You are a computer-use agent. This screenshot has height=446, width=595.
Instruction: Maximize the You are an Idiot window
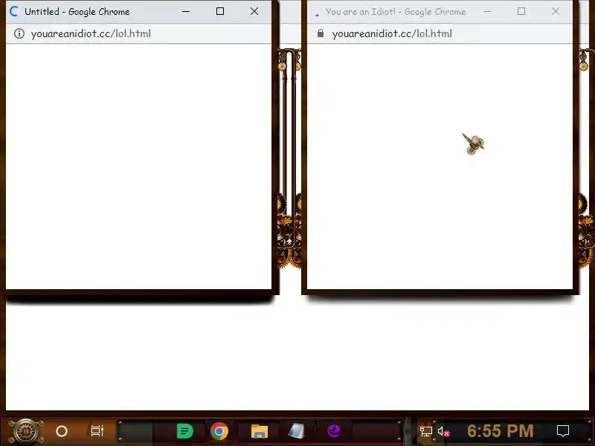click(x=521, y=11)
